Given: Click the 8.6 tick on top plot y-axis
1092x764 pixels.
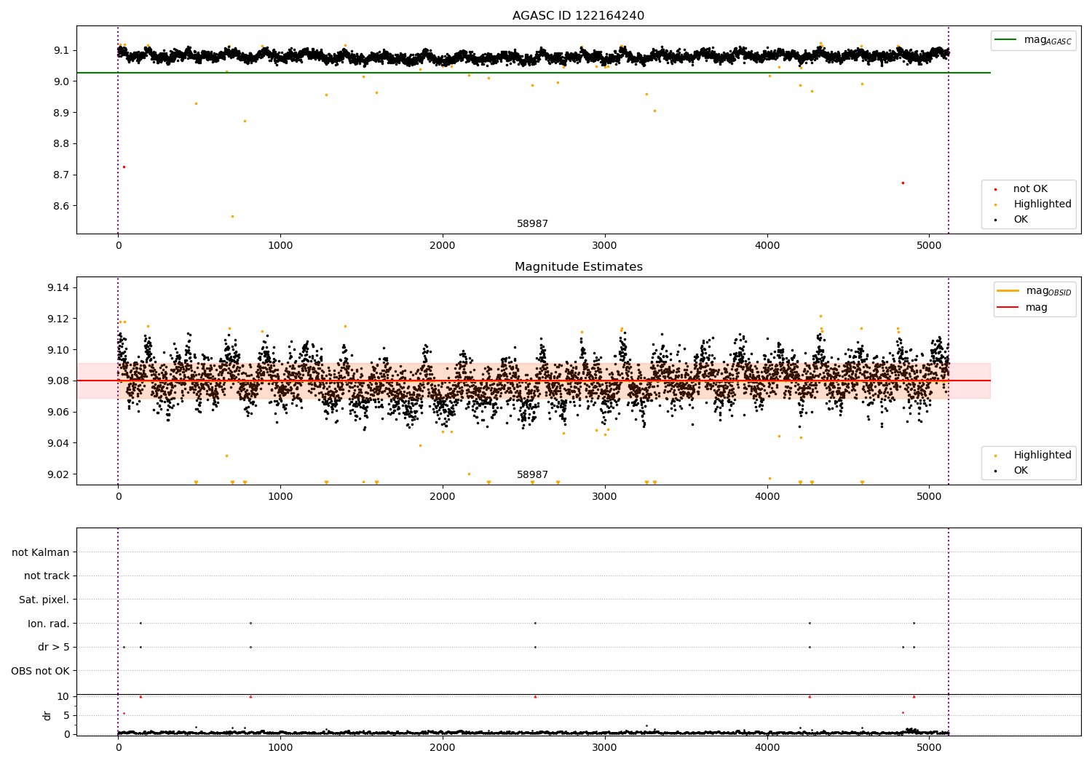Looking at the screenshot, I should (62, 206).
